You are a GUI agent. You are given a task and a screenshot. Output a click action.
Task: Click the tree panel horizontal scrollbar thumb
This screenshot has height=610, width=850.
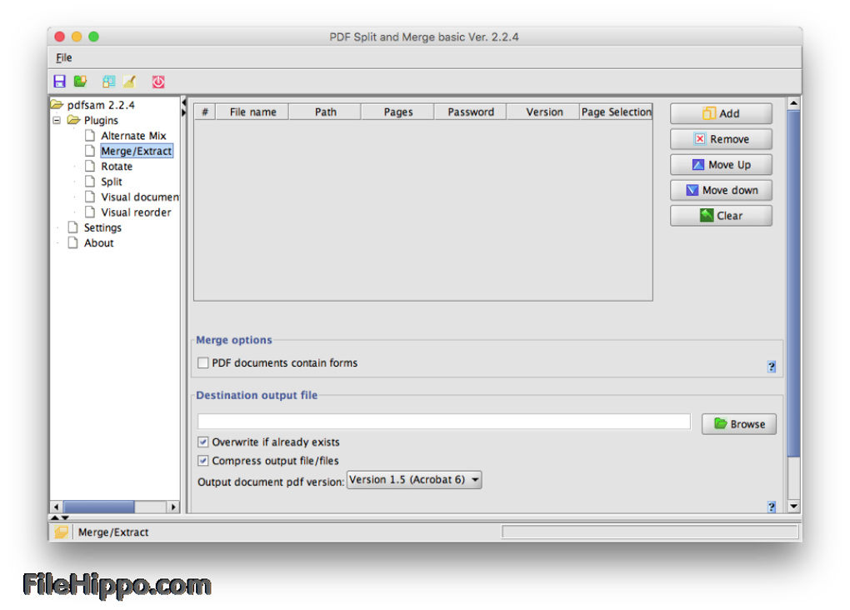[98, 507]
